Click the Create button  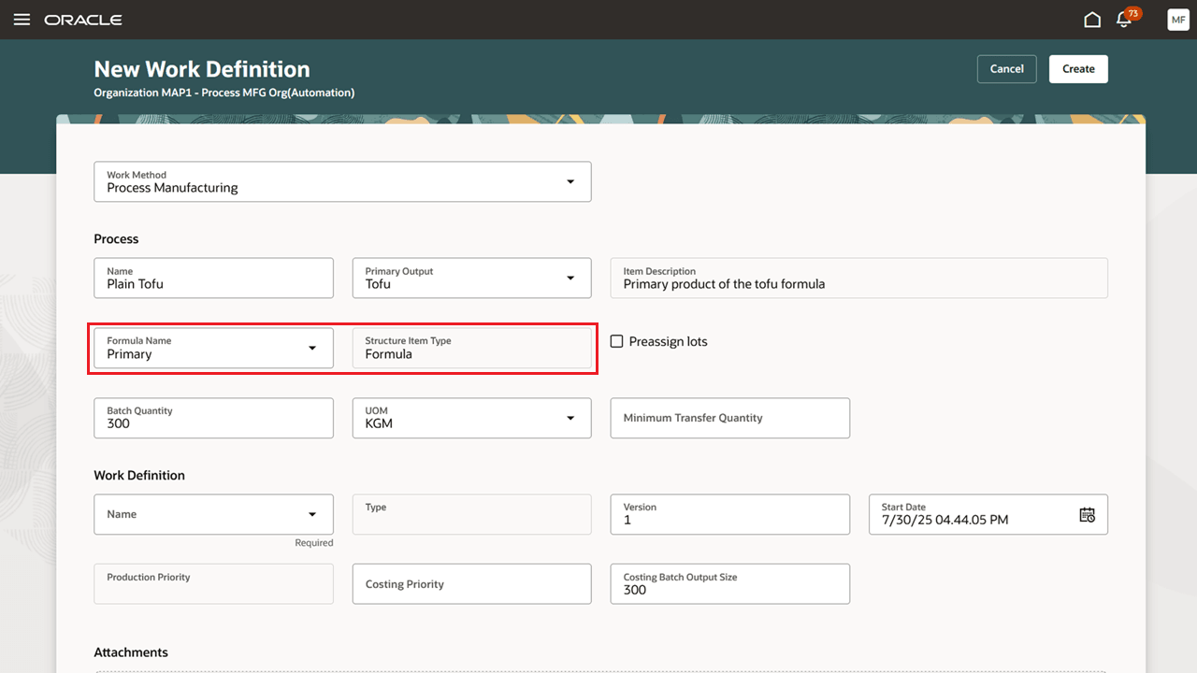[1078, 68]
